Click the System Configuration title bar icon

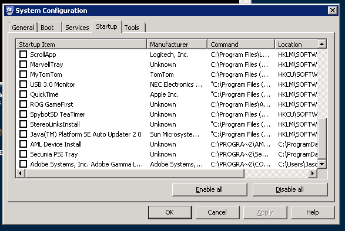[x=9, y=11]
